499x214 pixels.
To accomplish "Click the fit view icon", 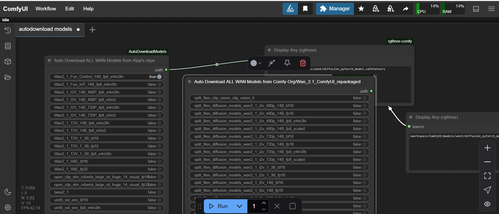I will pos(487,176).
